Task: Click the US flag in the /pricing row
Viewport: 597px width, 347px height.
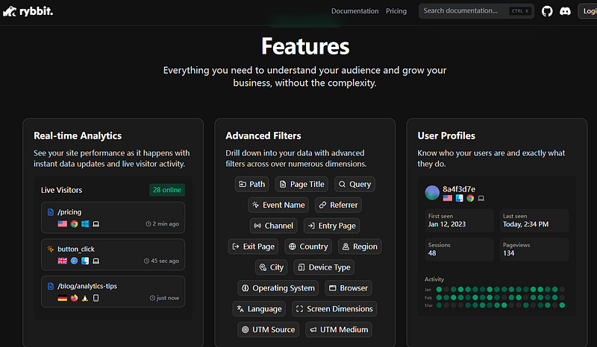Action: (x=63, y=224)
